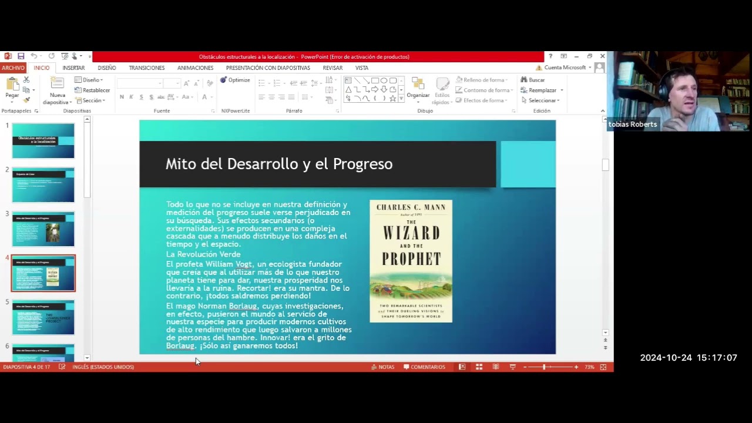Select the Format Painter brush icon

pos(26,100)
